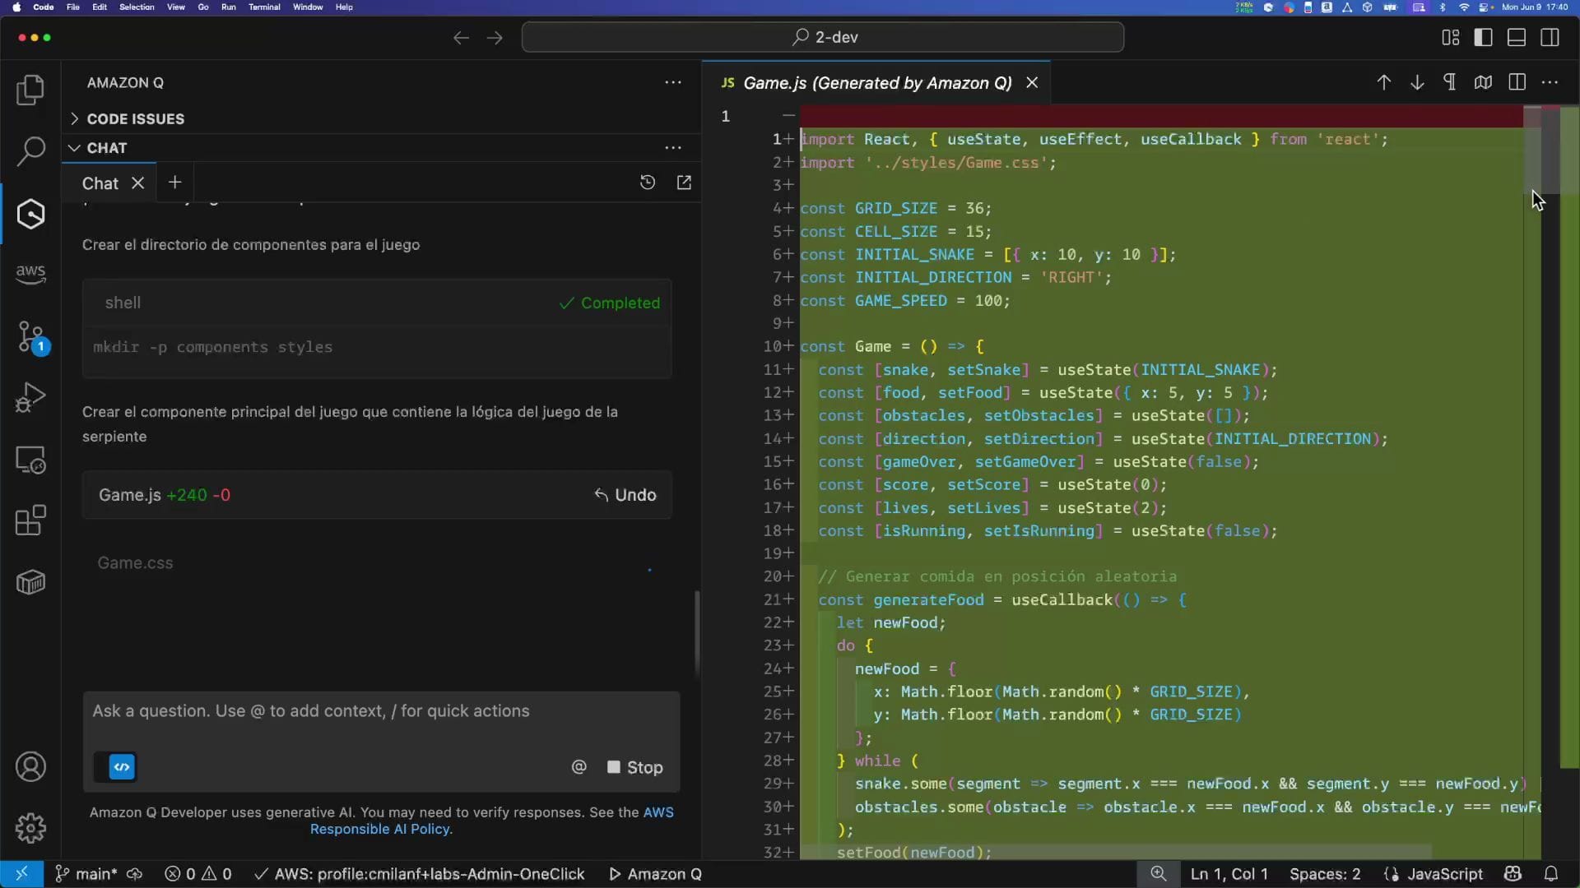Navigate forward with the right arrow
Image resolution: width=1580 pixels, height=888 pixels.
pyautogui.click(x=495, y=38)
